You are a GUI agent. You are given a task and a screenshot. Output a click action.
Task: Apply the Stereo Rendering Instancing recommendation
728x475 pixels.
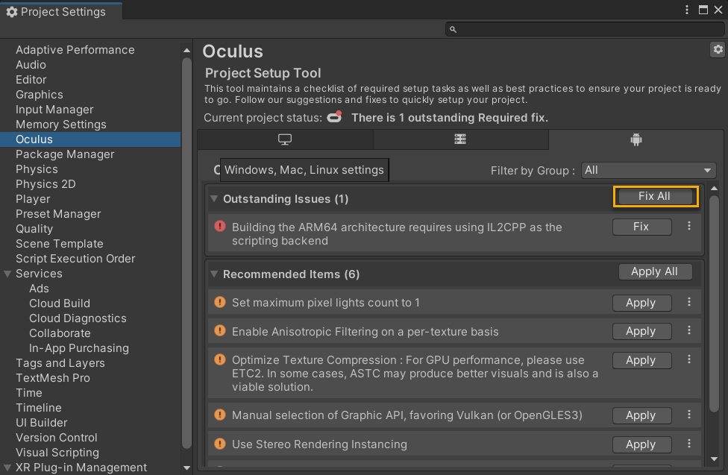coord(641,444)
